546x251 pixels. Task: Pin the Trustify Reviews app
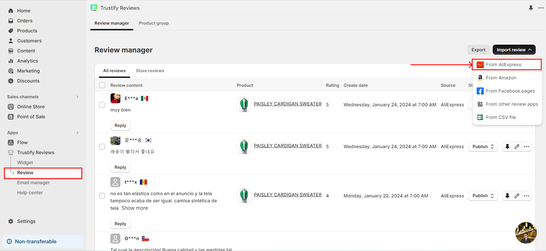click(x=531, y=8)
